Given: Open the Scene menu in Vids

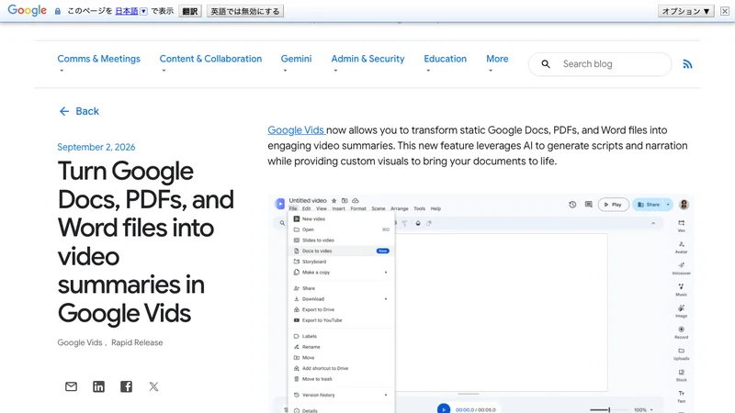Looking at the screenshot, I should 379,209.
